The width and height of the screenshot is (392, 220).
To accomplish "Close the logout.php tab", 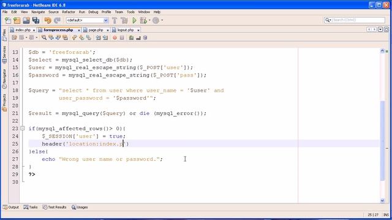I will [x=138, y=30].
